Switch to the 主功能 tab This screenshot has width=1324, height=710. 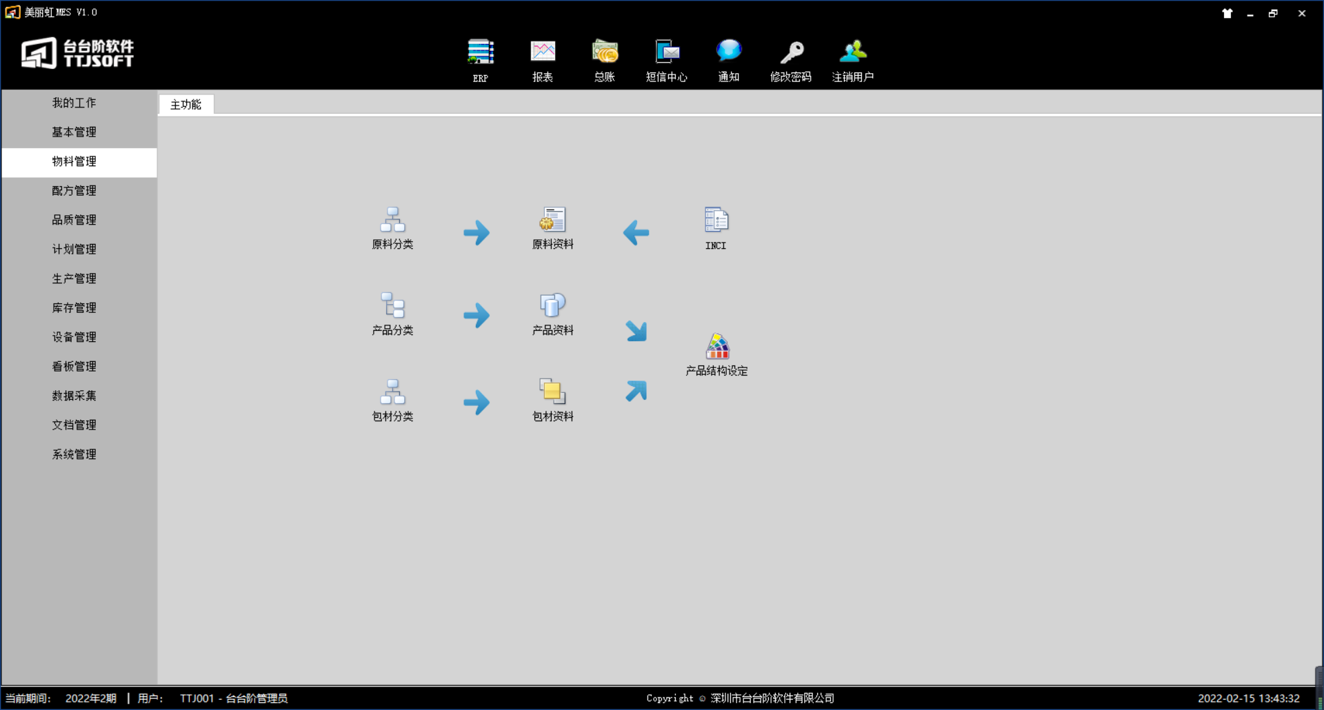(x=185, y=105)
